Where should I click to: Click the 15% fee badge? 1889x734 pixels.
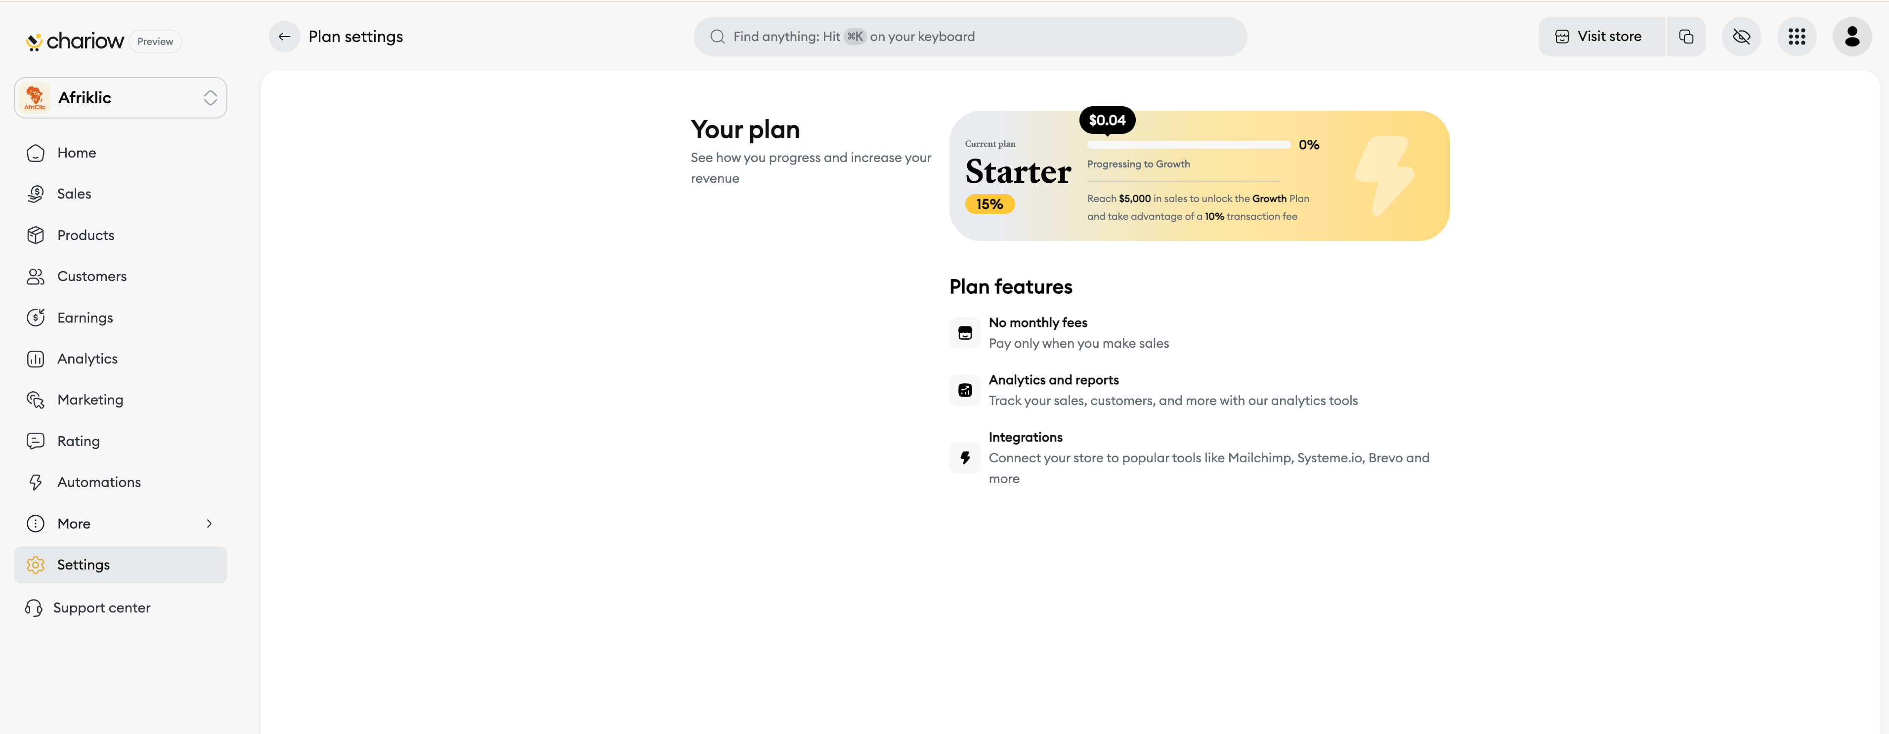(x=989, y=204)
